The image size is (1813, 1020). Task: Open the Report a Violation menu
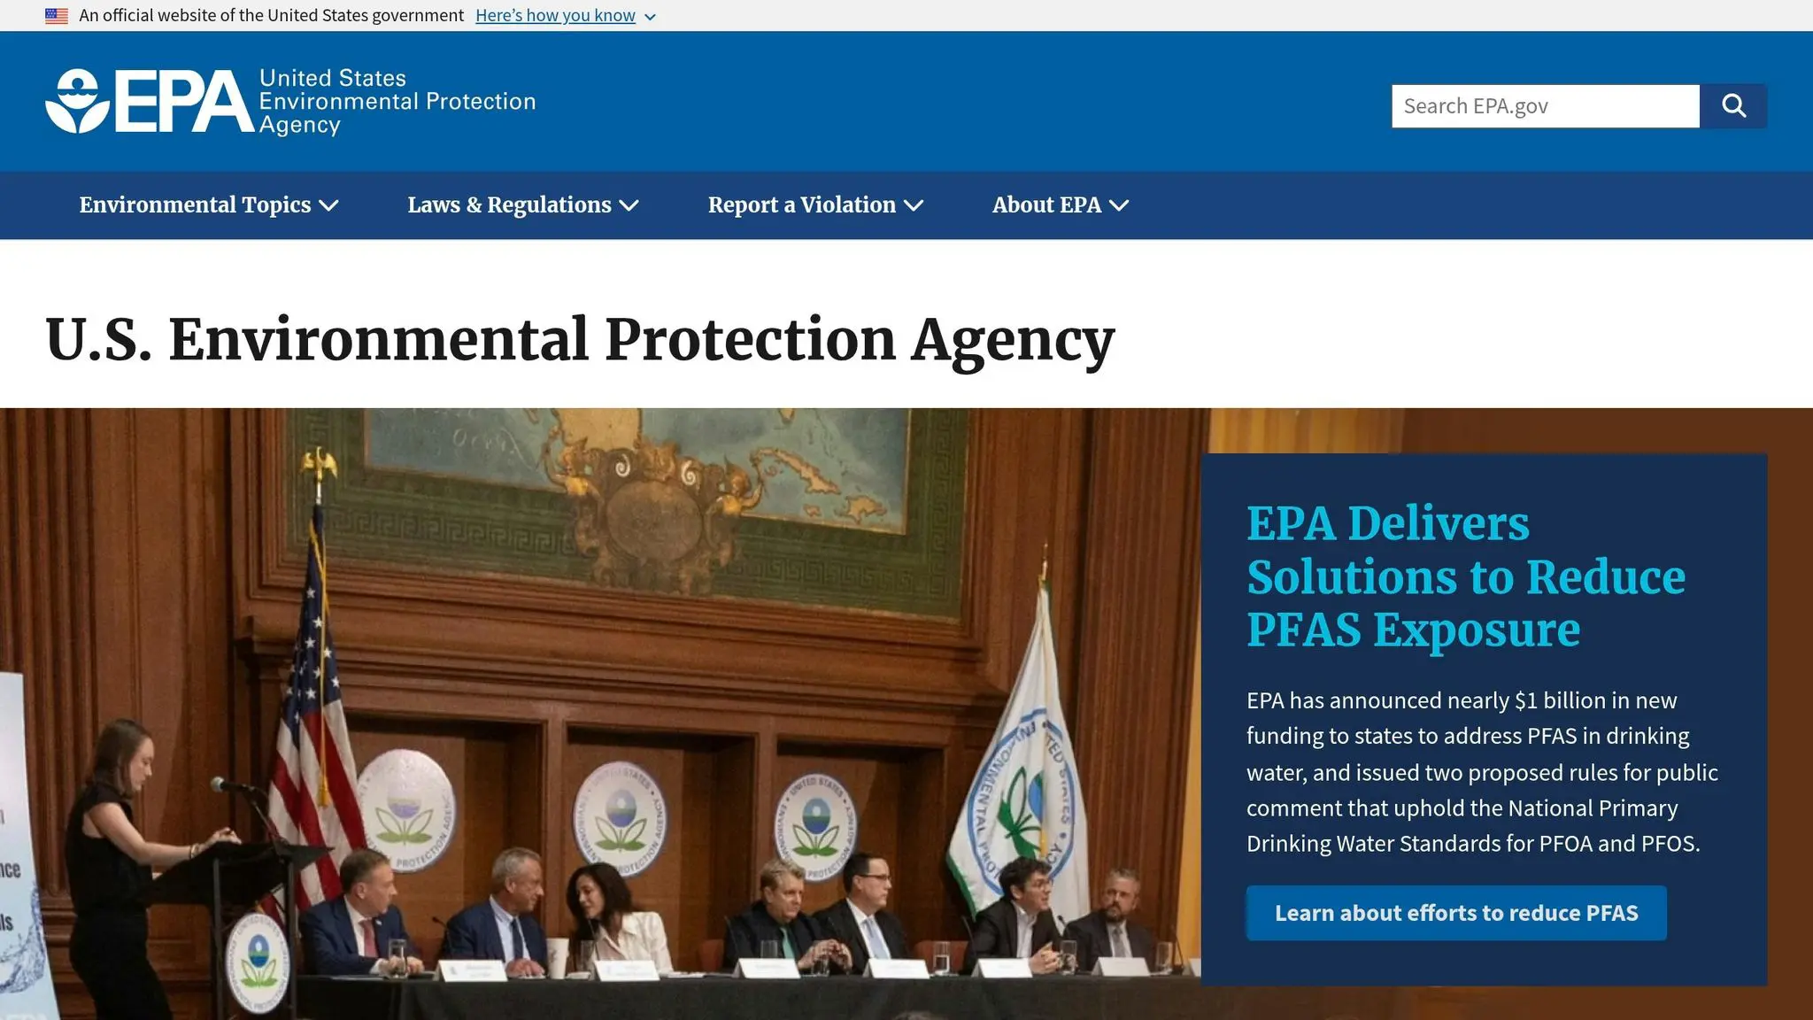(x=815, y=205)
